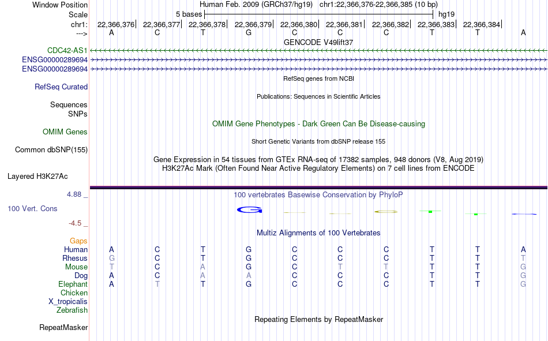This screenshot has width=548, height=341.
Task: Click the 100 Vert. Cons track label
Action: click(32, 208)
